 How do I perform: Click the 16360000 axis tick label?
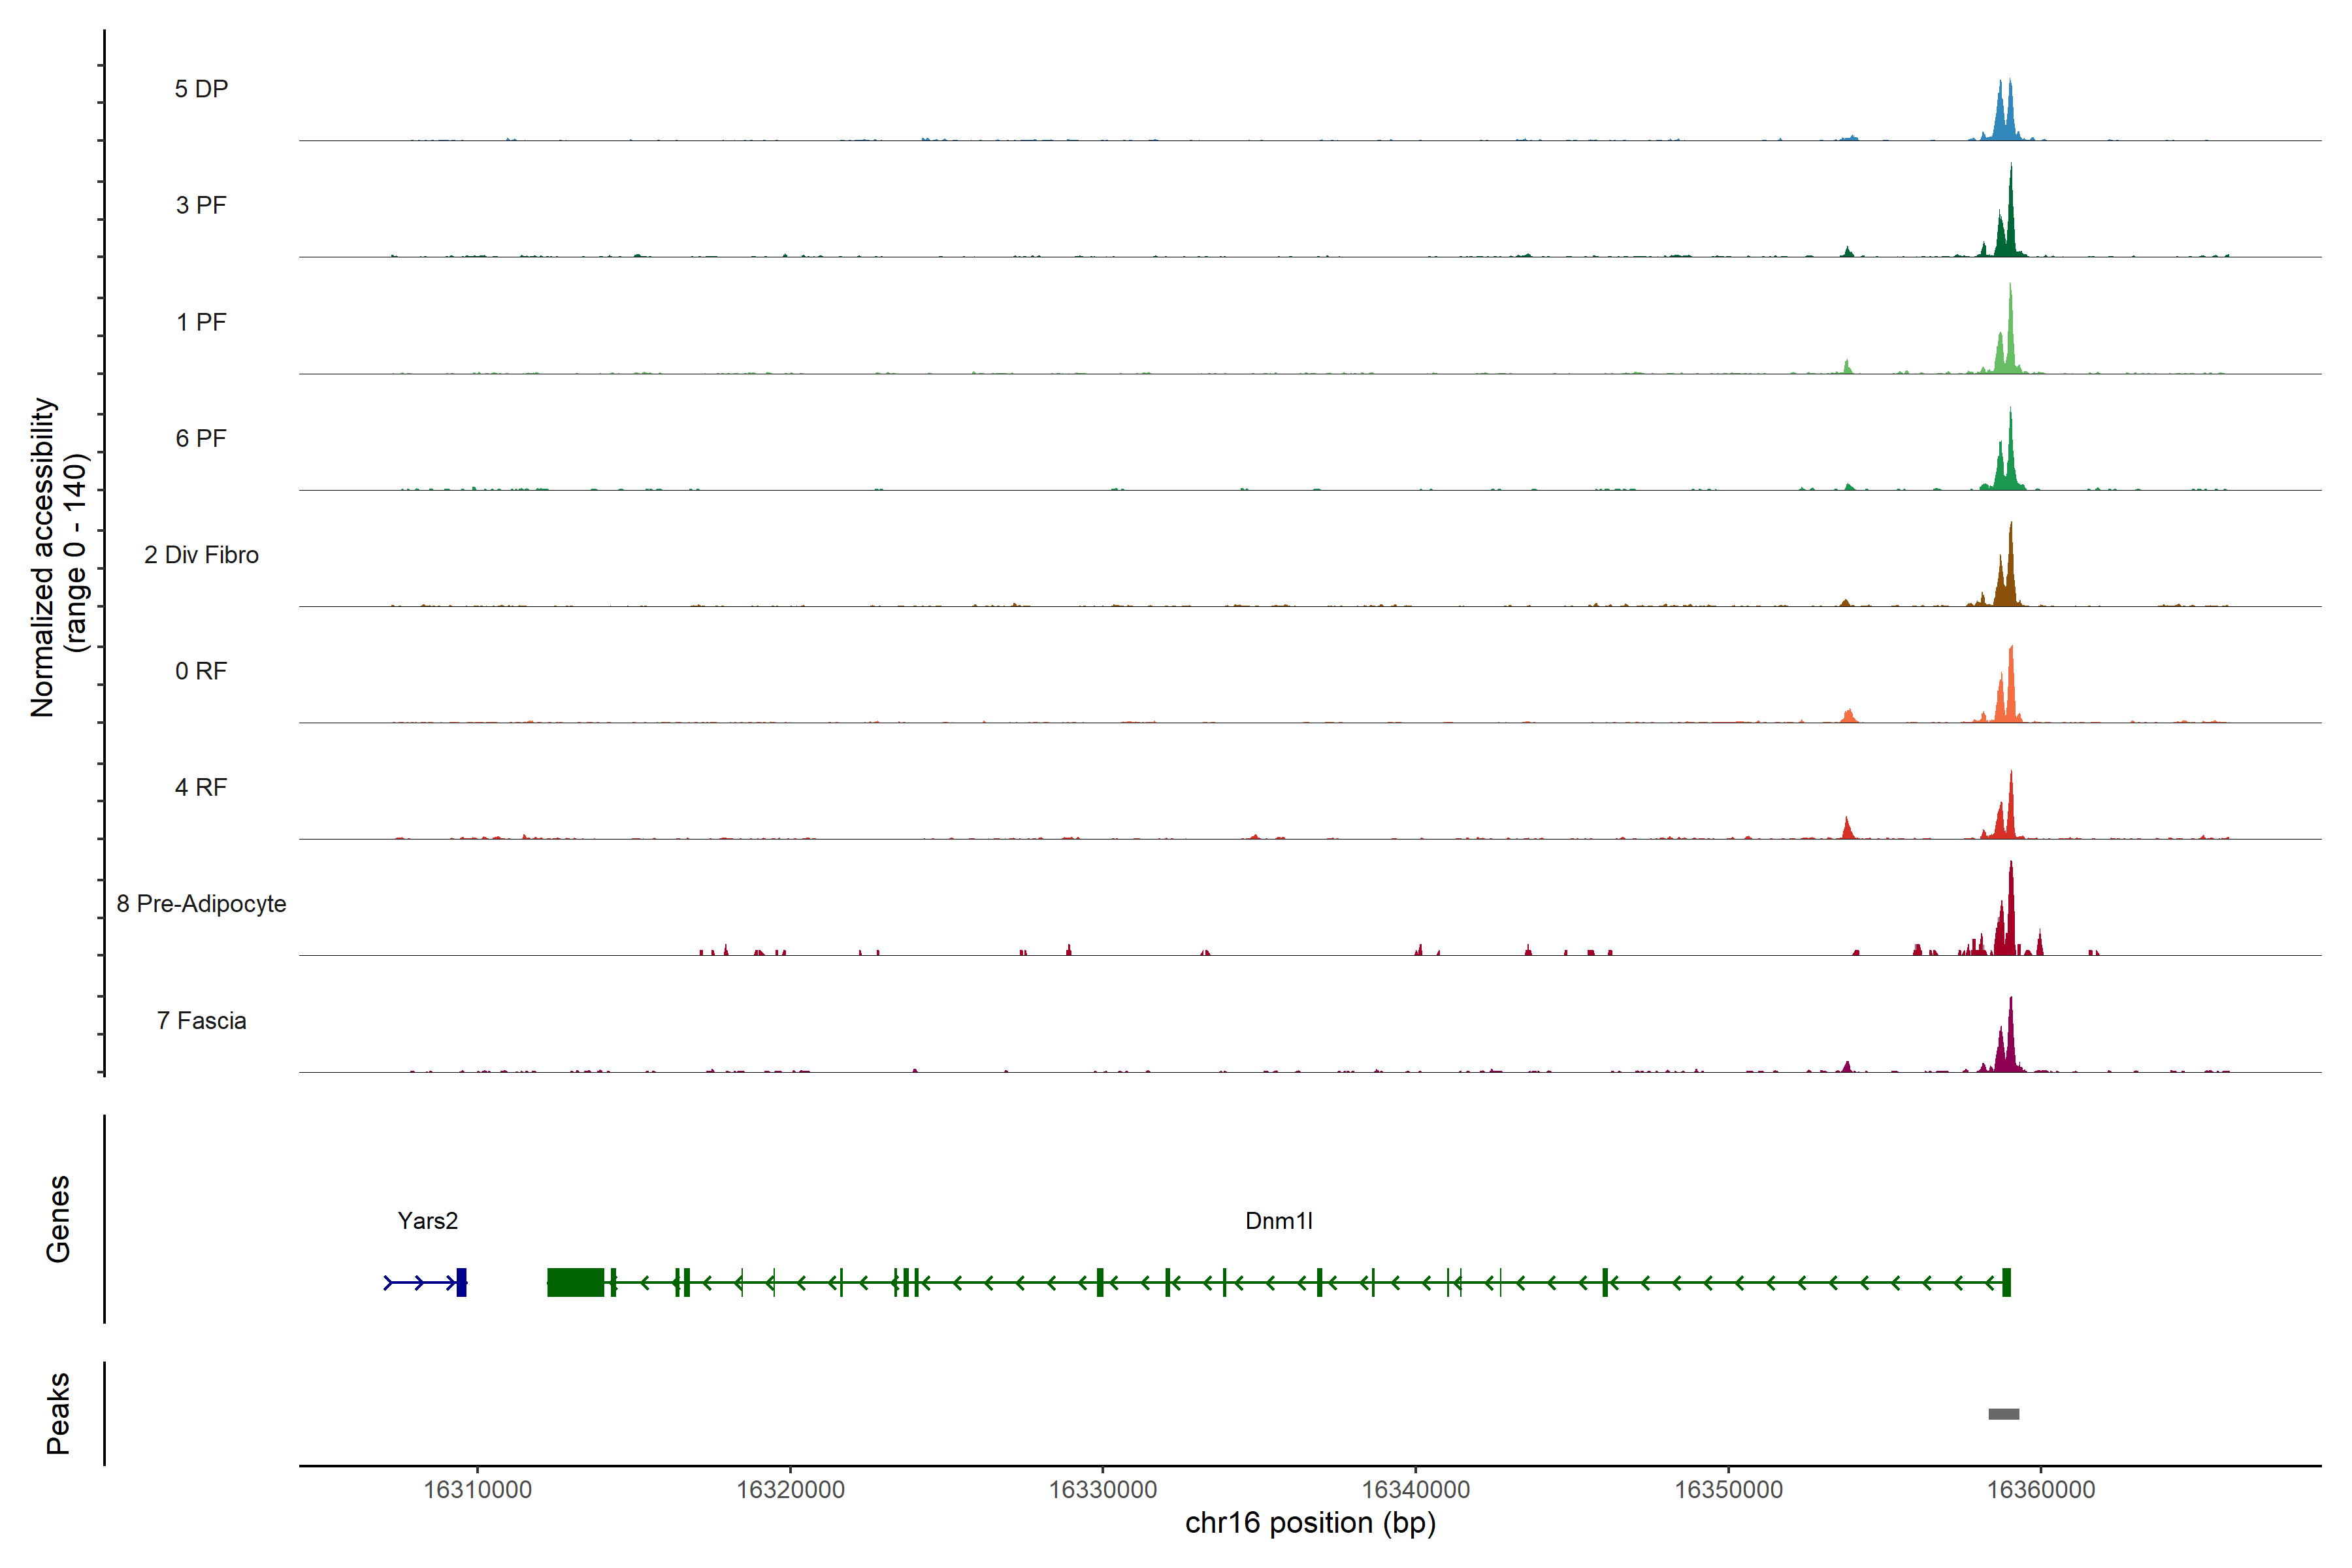click(2040, 1489)
